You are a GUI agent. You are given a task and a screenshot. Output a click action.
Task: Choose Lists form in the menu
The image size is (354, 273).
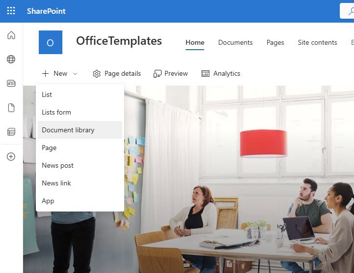(56, 112)
